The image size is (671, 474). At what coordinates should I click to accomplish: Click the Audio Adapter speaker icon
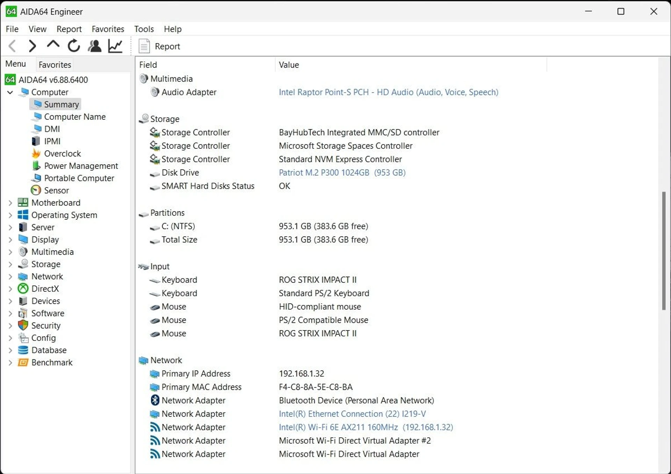[x=155, y=92]
